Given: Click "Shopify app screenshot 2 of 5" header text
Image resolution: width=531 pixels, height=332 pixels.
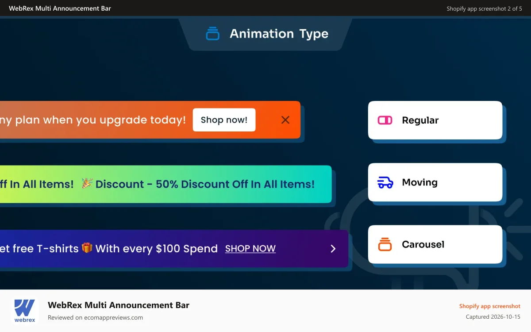Looking at the screenshot, I should (484, 8).
